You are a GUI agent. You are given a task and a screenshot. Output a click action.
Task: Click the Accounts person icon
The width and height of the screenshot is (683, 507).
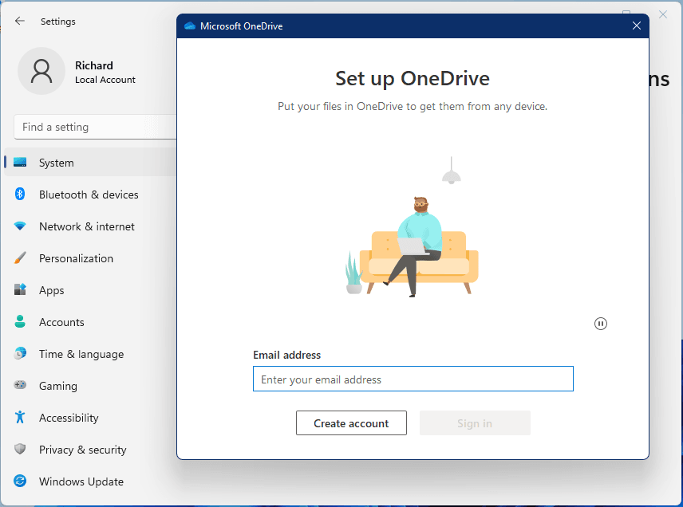(x=20, y=321)
